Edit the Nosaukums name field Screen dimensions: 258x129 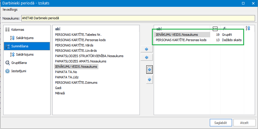click(x=138, y=18)
